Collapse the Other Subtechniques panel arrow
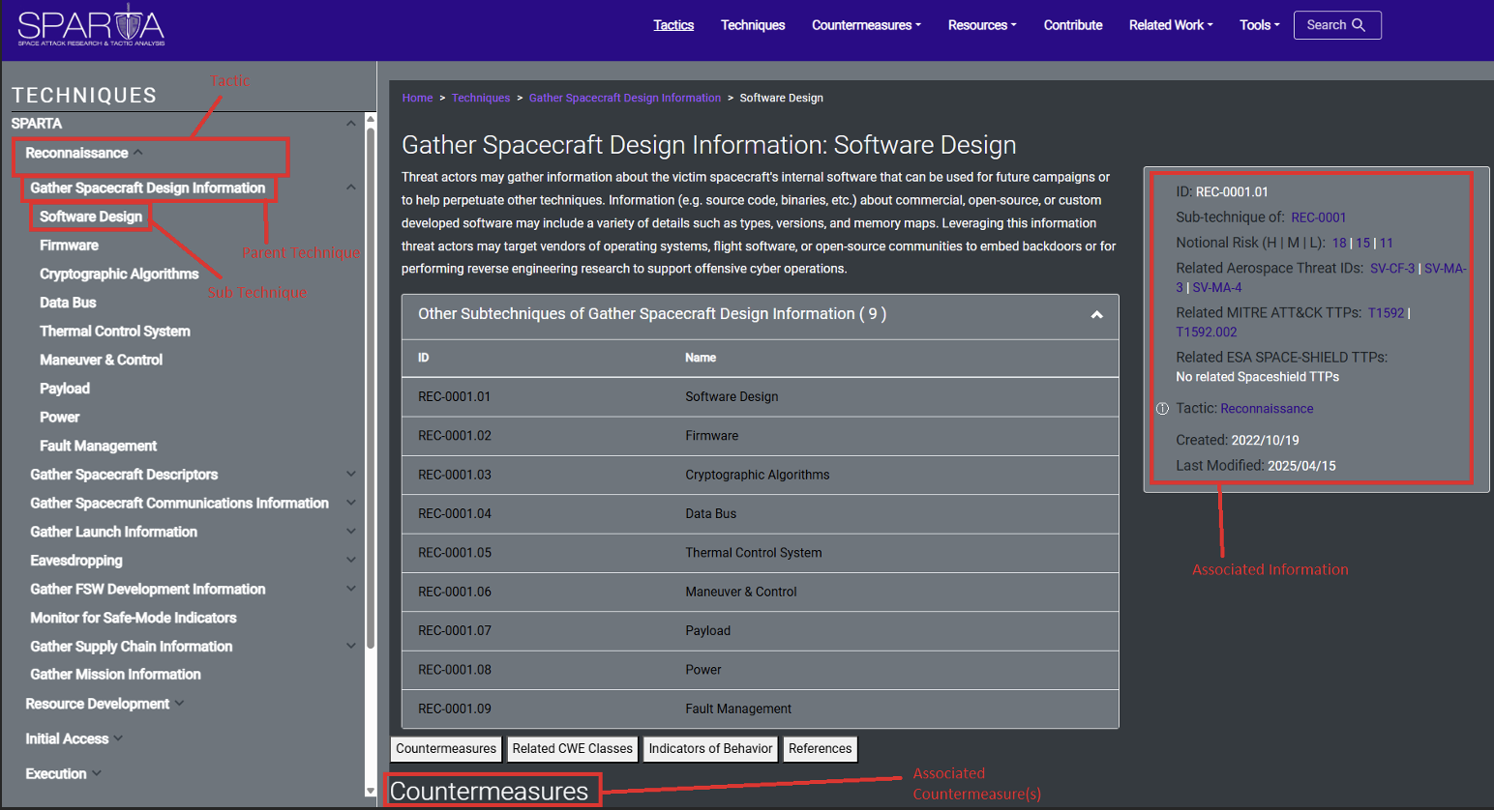The height and width of the screenshot is (810, 1494). [1096, 315]
